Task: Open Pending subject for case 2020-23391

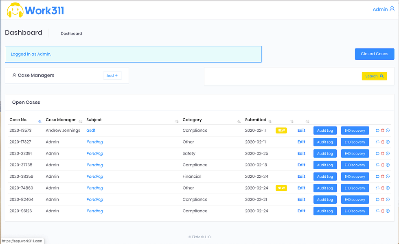Action: (x=94, y=153)
